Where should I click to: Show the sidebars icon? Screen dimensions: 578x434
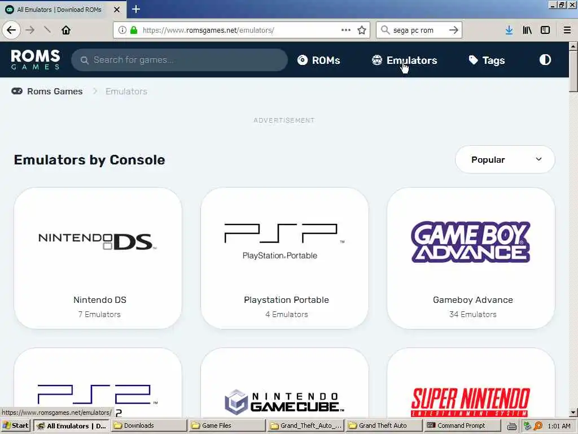(545, 30)
